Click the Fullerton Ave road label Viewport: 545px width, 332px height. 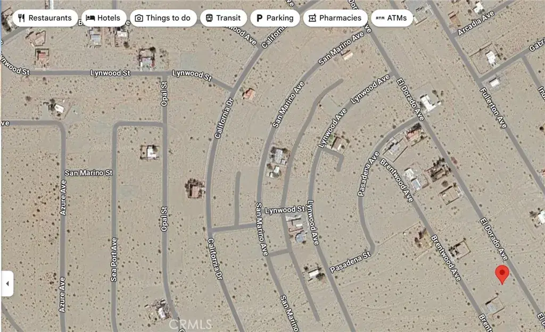pyautogui.click(x=493, y=108)
